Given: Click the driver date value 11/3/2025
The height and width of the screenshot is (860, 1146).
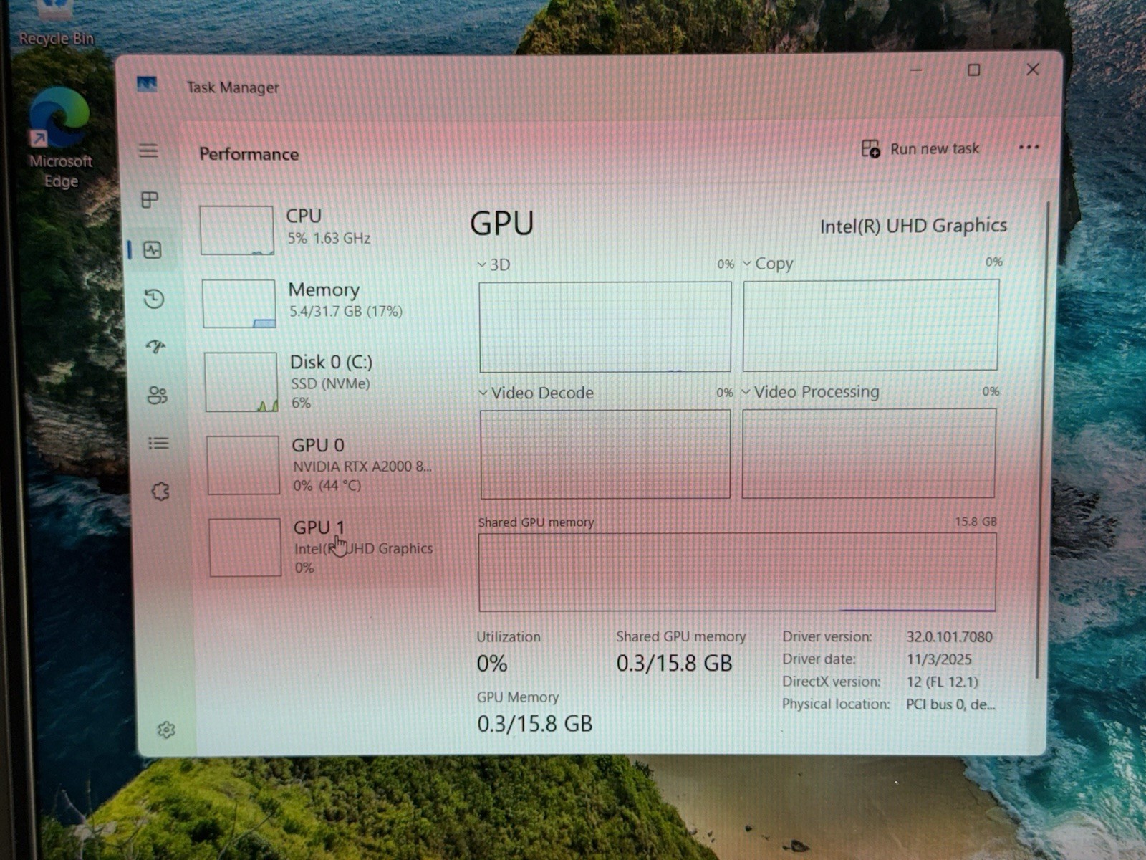Looking at the screenshot, I should click(939, 659).
